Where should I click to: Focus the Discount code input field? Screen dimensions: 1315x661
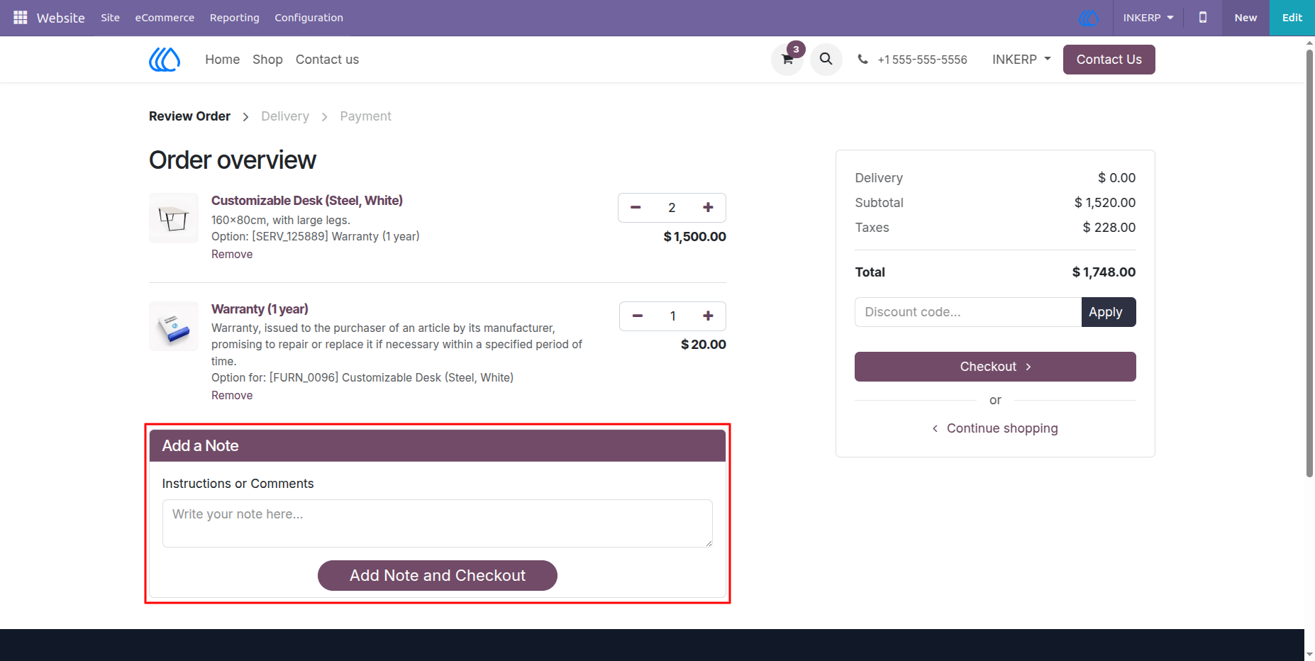[x=968, y=312]
